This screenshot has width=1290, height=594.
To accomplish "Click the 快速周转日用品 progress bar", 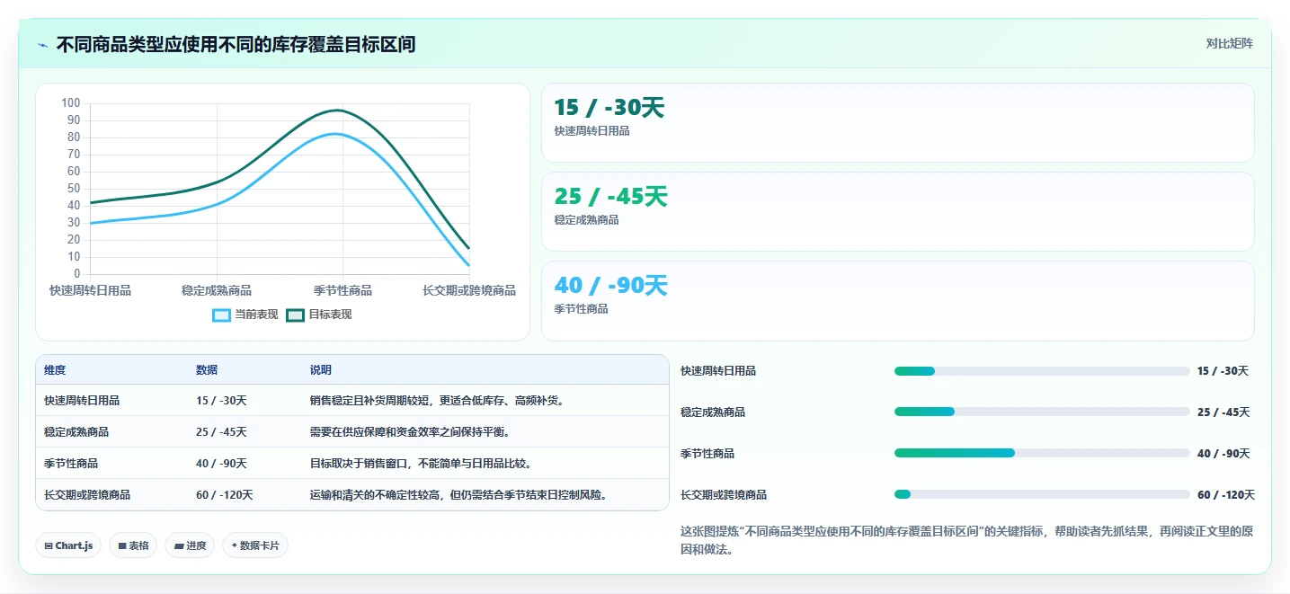I will click(x=1042, y=371).
